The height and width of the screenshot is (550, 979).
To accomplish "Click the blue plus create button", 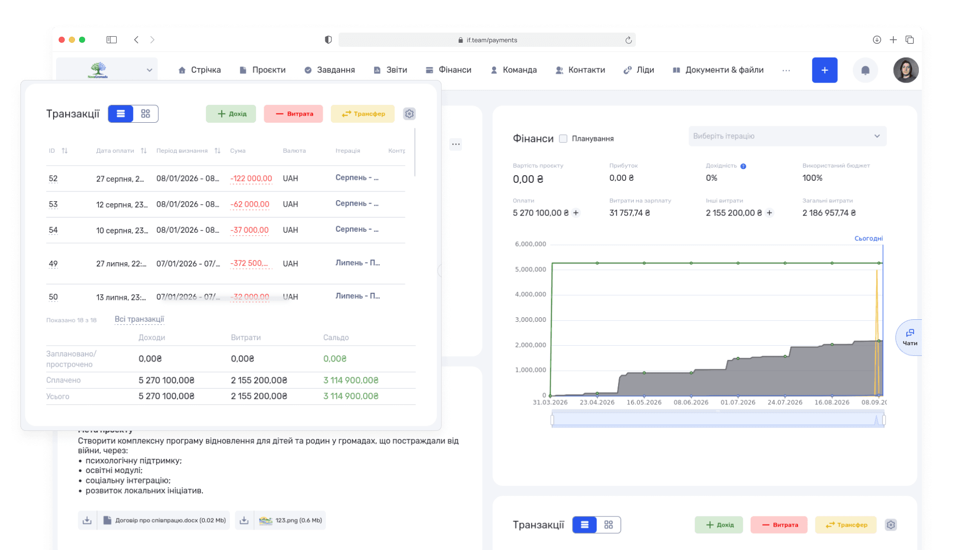I will 825,70.
